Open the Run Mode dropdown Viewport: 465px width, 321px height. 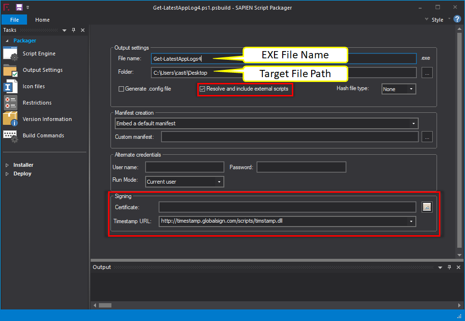[184, 182]
